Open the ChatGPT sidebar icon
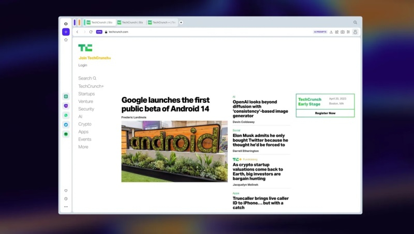Image resolution: width=414 pixels, height=234 pixels. pyautogui.click(x=66, y=96)
